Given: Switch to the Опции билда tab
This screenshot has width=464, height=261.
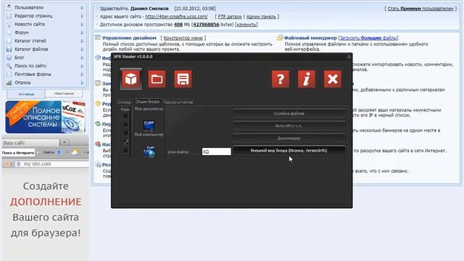Looking at the screenshot, I should (x=147, y=101).
